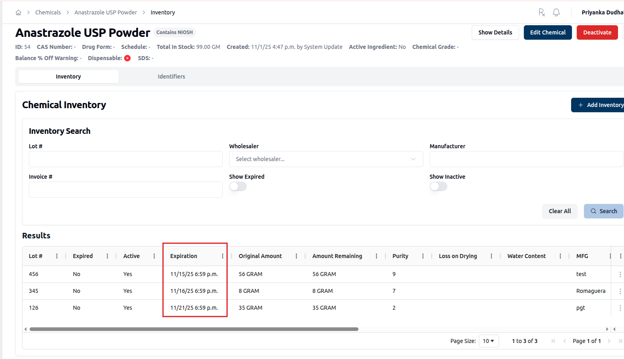The height and width of the screenshot is (359, 624).
Task: Open Lot # column menu icon
Action: tap(57, 256)
